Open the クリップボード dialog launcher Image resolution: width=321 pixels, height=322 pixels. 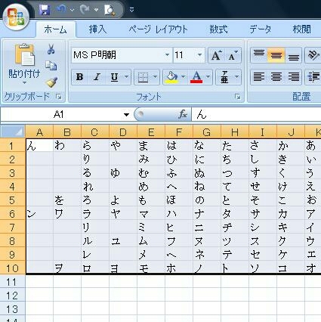tap(59, 97)
